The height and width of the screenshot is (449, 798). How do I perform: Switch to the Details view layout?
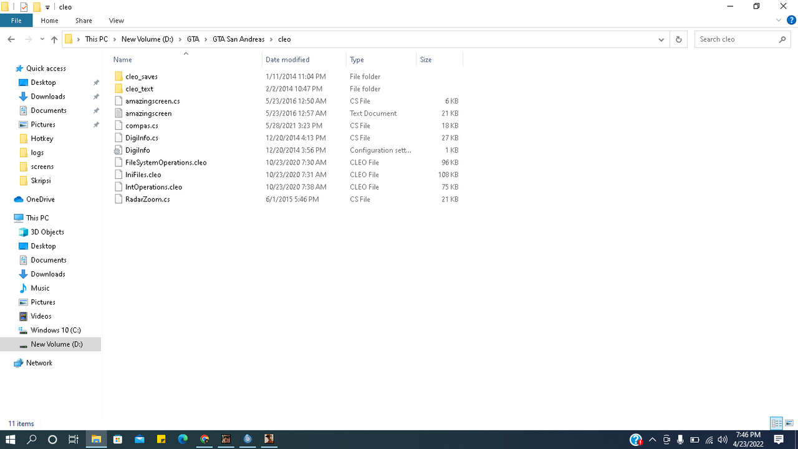(x=777, y=423)
